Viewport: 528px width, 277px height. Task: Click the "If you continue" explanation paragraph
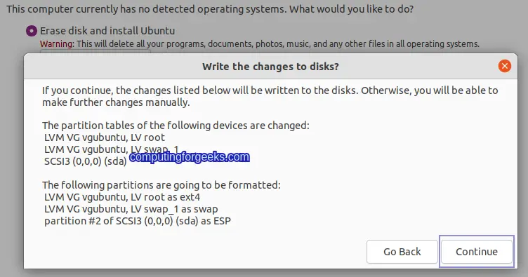[270, 96]
